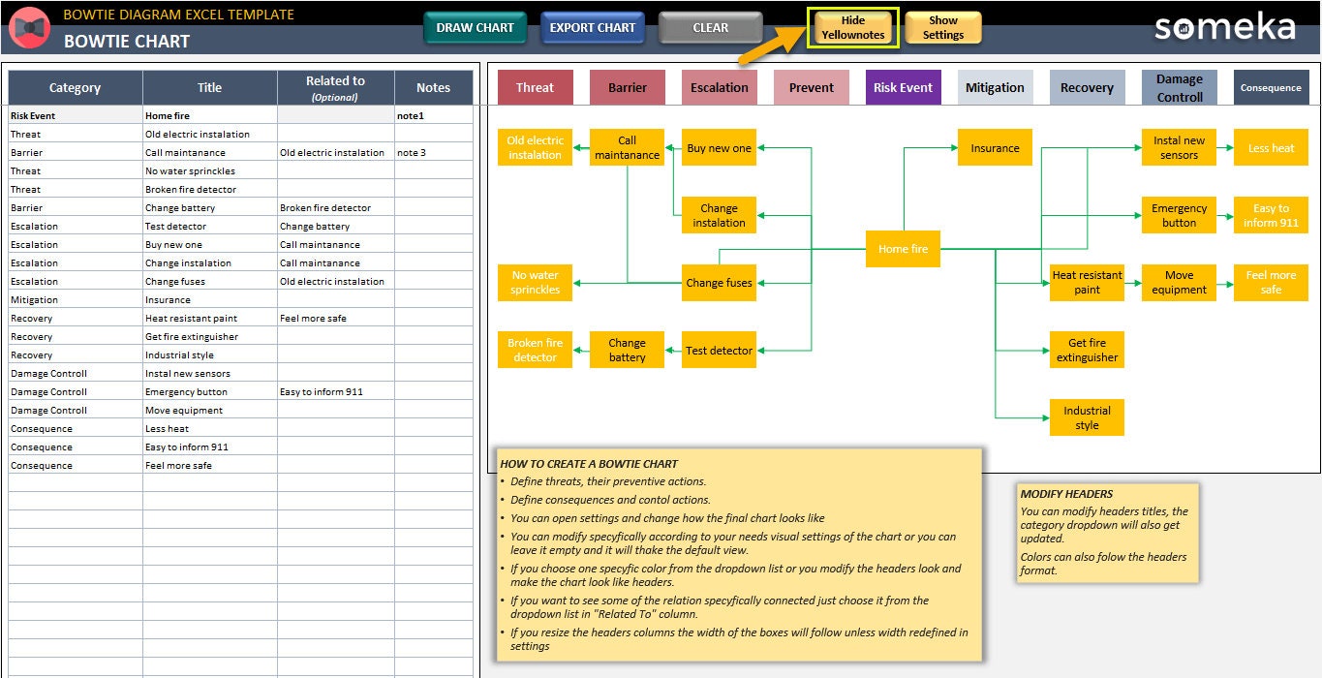The width and height of the screenshot is (1322, 678).
Task: Click the red bowtie logo icon
Action: tap(29, 28)
